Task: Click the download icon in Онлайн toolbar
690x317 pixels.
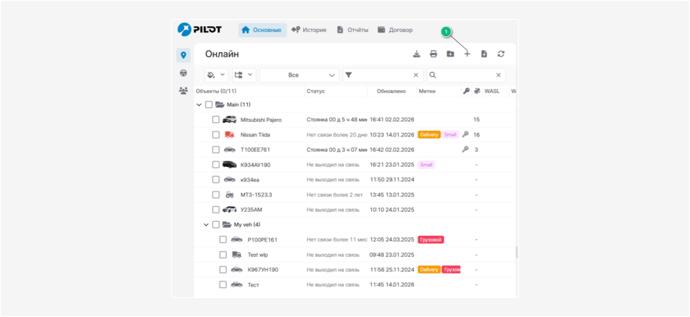Action: [x=417, y=54]
